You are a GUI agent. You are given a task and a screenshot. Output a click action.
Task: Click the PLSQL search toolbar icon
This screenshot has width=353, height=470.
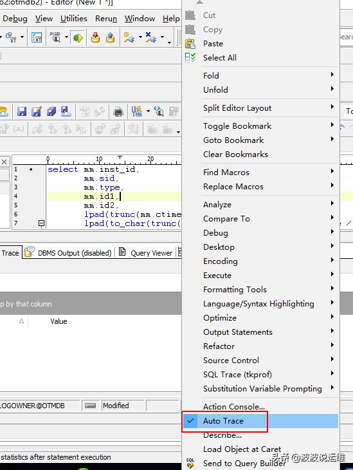pyautogui.click(x=55, y=37)
